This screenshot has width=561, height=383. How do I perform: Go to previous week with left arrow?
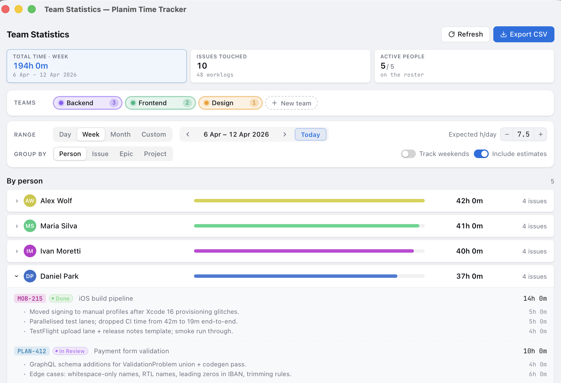(188, 134)
